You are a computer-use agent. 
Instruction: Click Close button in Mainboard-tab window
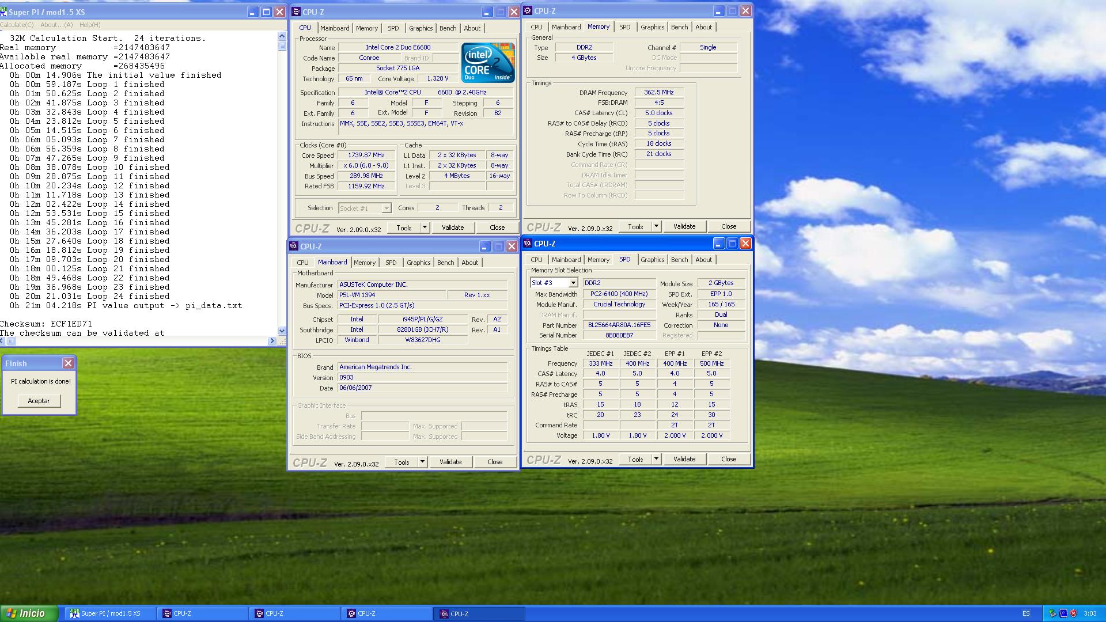pos(495,462)
